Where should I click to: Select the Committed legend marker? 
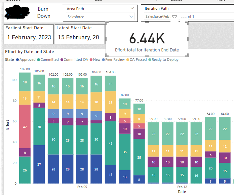pyautogui.click(x=38, y=60)
